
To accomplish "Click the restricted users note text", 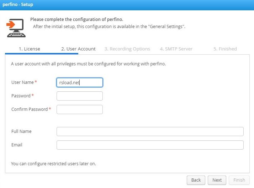I will (53, 164).
